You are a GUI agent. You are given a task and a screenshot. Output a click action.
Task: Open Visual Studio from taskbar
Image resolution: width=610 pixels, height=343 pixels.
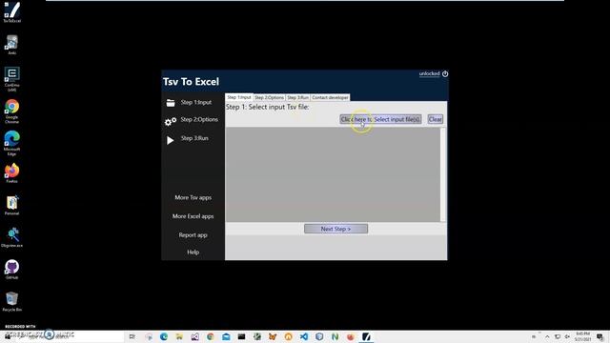point(194,336)
